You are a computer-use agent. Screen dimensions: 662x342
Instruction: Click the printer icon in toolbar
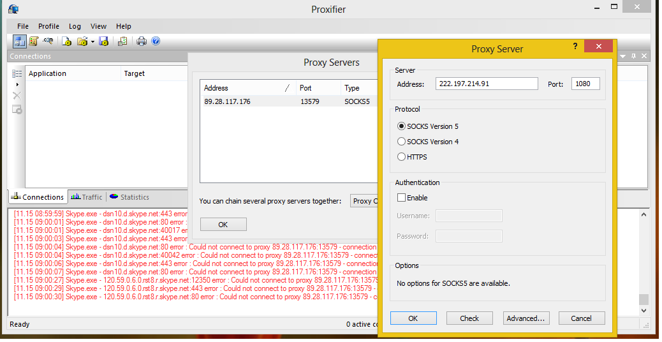142,41
